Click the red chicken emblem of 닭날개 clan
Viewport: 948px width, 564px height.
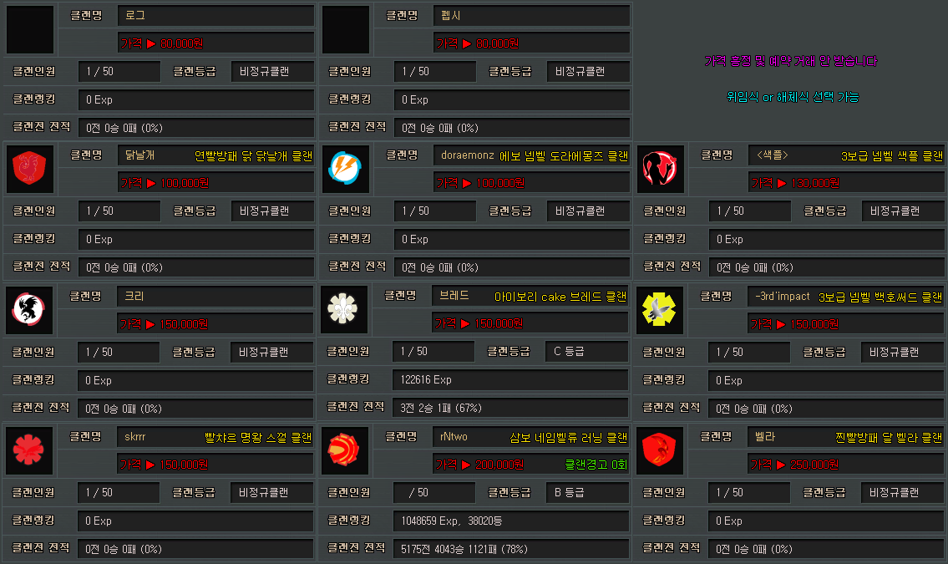(30, 168)
